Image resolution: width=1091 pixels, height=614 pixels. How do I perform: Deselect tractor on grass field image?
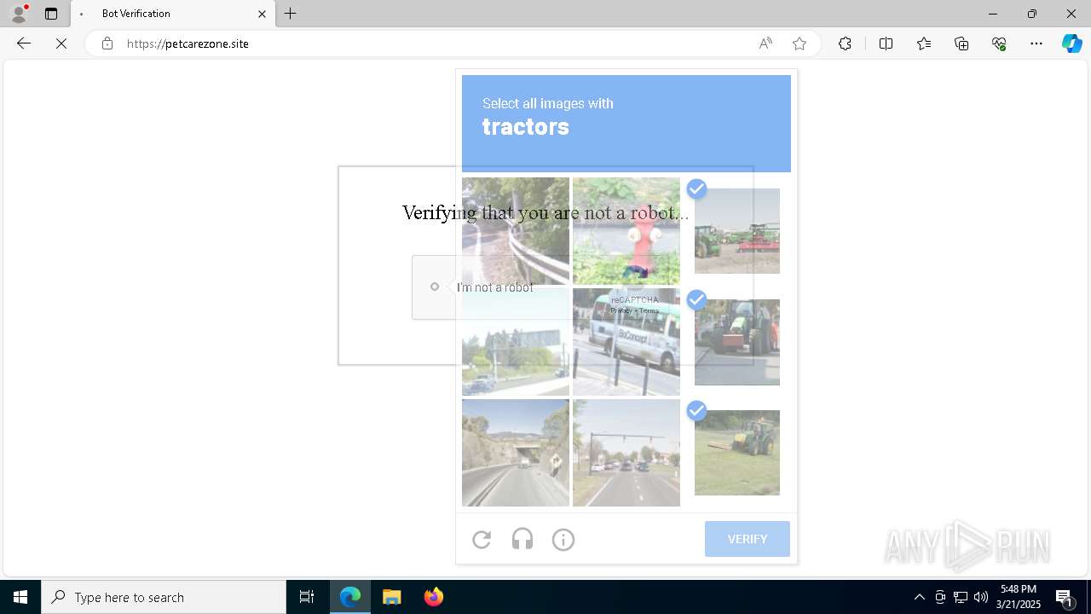point(737,453)
